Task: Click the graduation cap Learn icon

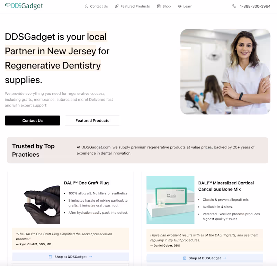Action: tap(179, 6)
